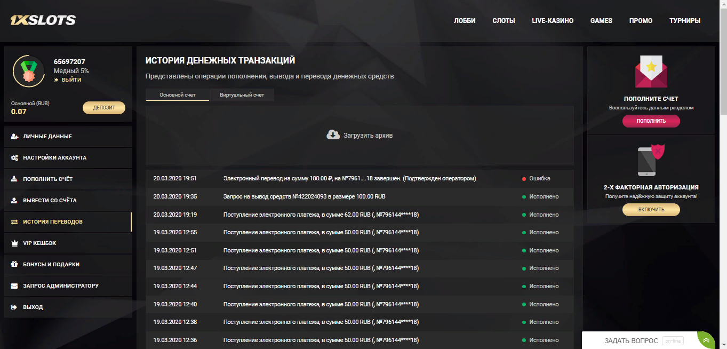Open БОНУСЫ И ПОДАРКИ sidebar section
Viewport: 727px width, 349px height.
[68, 265]
